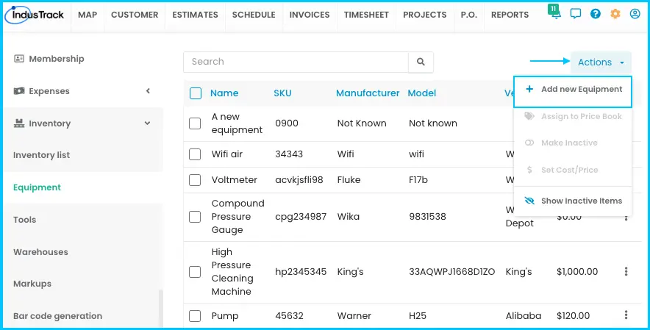Open the ESTIMATES tab

pyautogui.click(x=196, y=15)
